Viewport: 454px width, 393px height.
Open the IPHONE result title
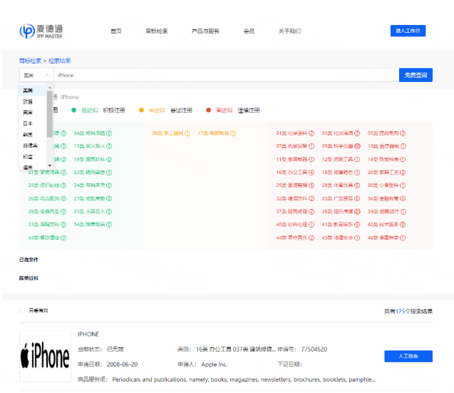(88, 335)
